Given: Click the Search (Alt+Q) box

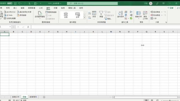Looking at the screenshot, I should [92, 3].
